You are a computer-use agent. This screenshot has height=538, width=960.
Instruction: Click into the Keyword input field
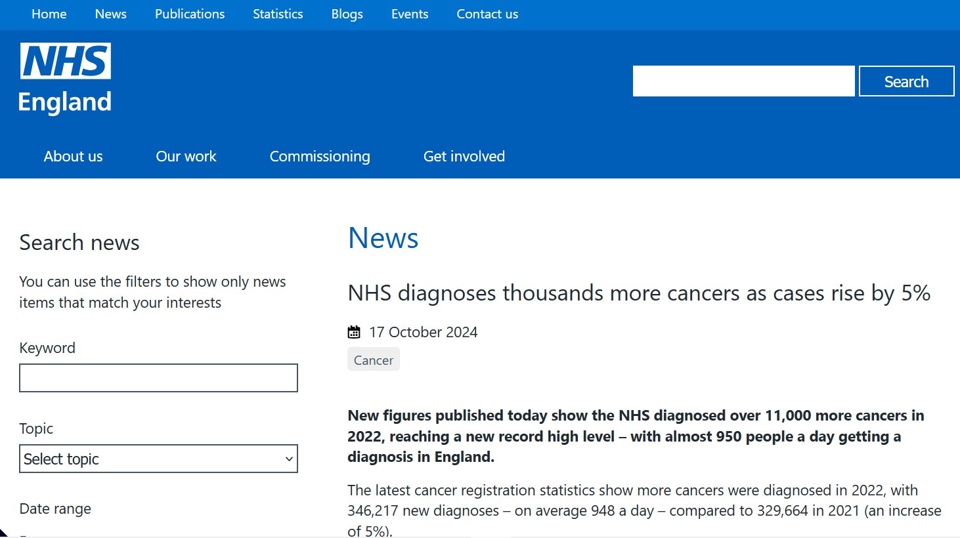tap(158, 378)
